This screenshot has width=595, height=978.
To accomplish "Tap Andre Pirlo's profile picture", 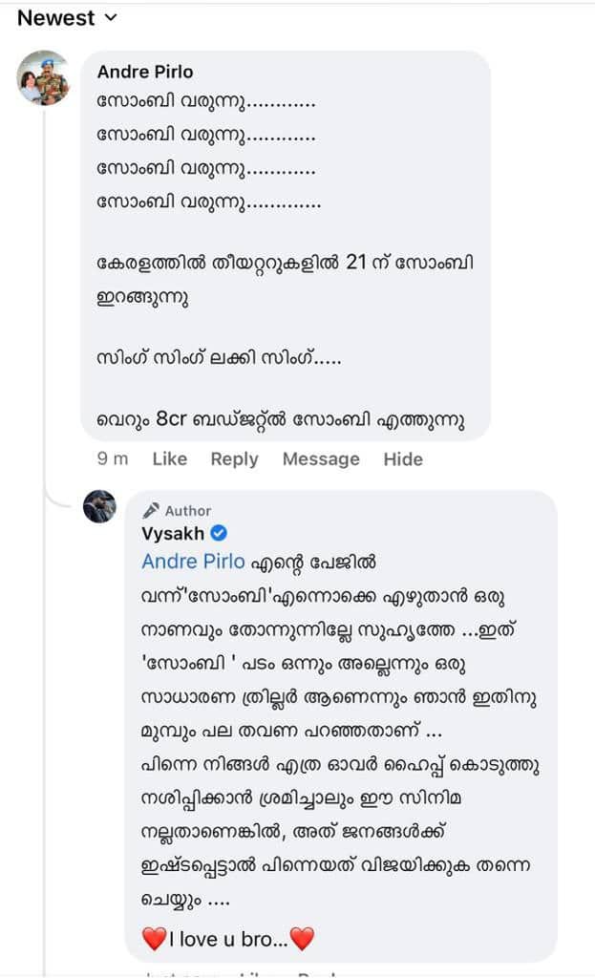I will (x=41, y=77).
